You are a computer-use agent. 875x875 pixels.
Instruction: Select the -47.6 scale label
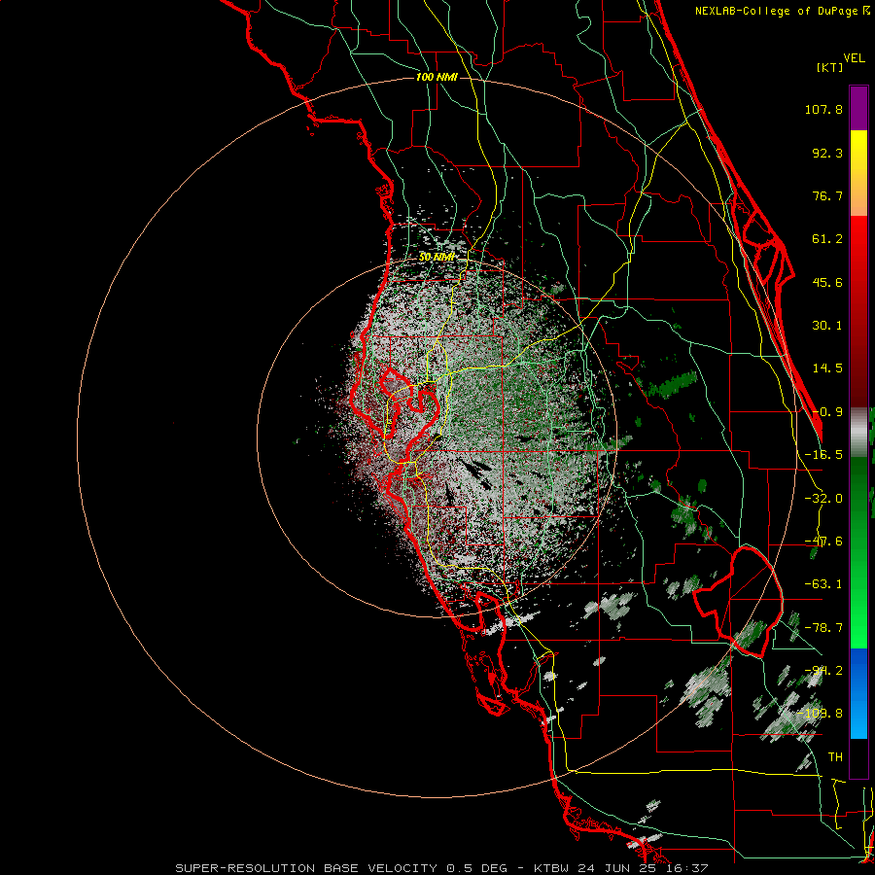pyautogui.click(x=823, y=542)
